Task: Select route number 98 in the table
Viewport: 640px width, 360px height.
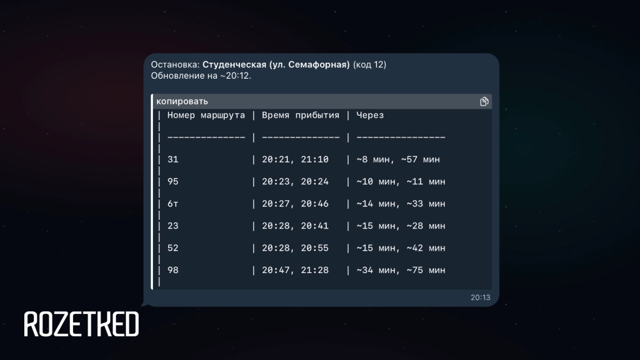Action: tap(173, 270)
